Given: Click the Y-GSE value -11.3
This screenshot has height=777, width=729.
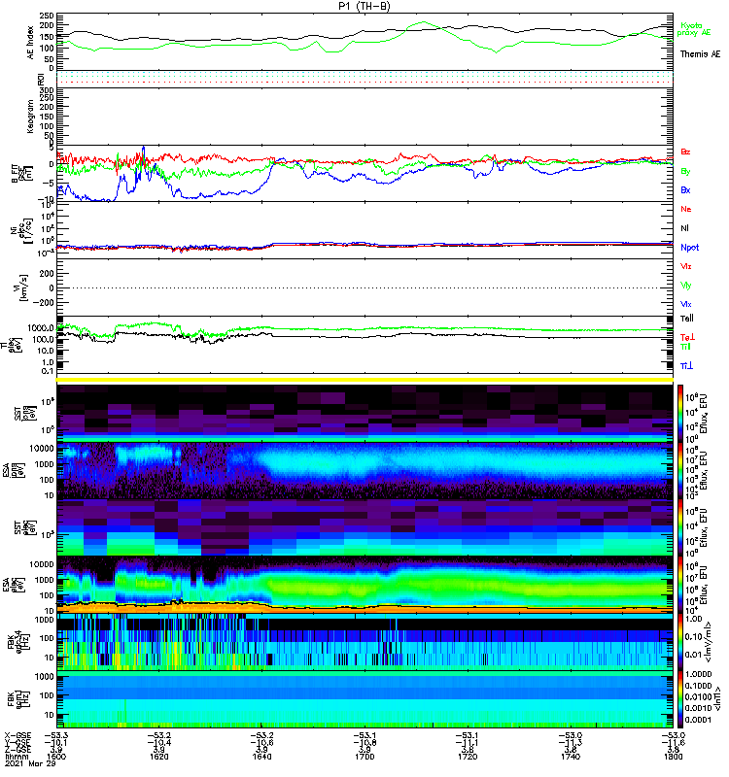Looking at the screenshot, I should pyautogui.click(x=570, y=742).
